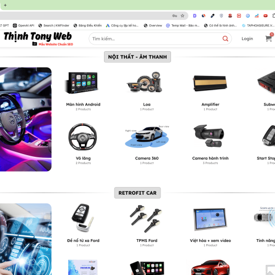The image size is (275, 275).
Task: Click '3 Products' under Camera hành trình
Action: [210, 163]
